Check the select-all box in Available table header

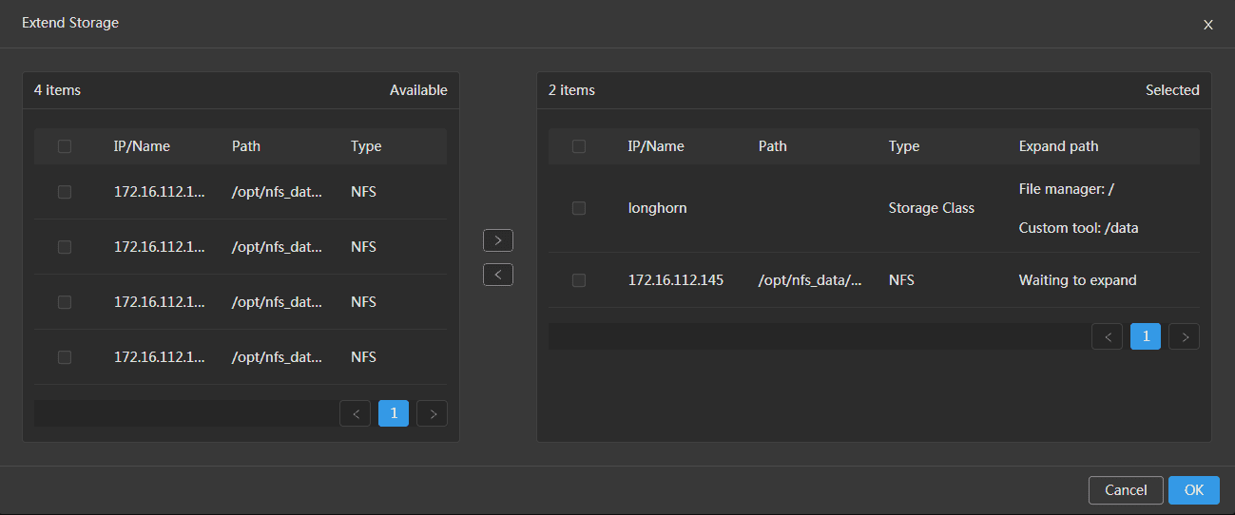(x=65, y=146)
